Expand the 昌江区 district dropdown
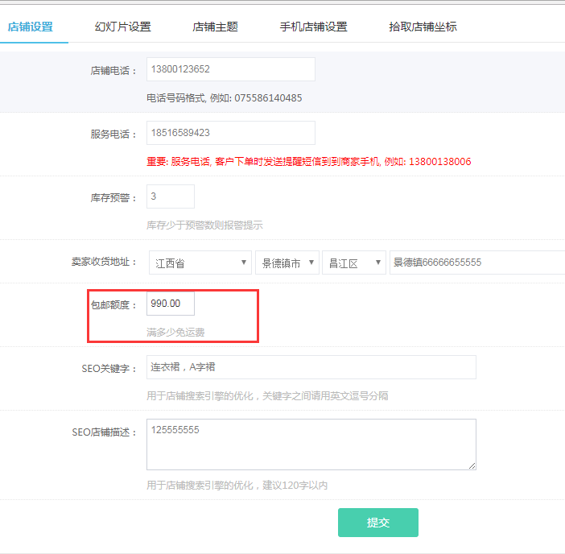This screenshot has height=554, width=565. 354,263
